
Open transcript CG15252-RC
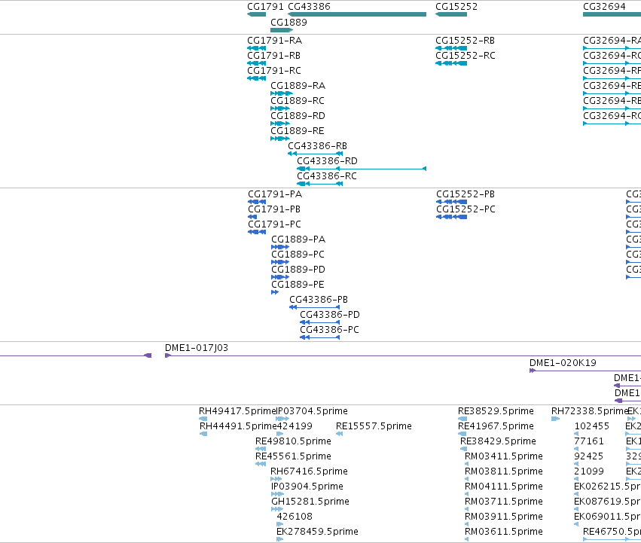click(465, 56)
